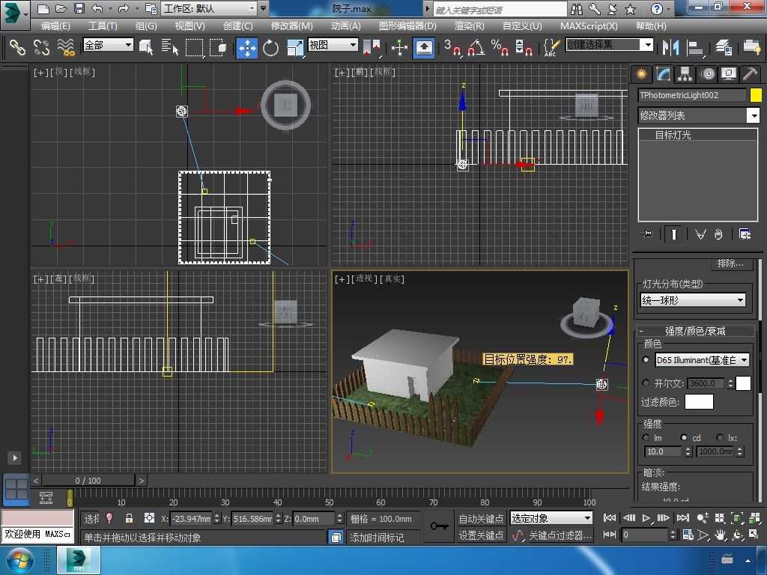Open Display panel tab
767x575 pixels.
729,74
